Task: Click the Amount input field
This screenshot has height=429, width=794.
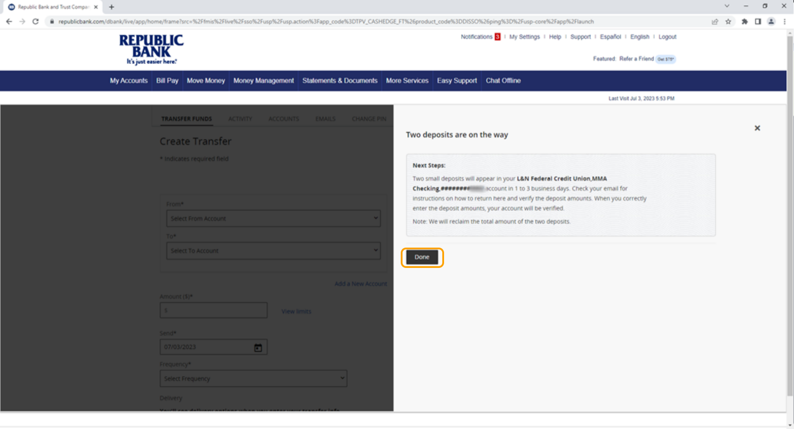Action: 213,310
